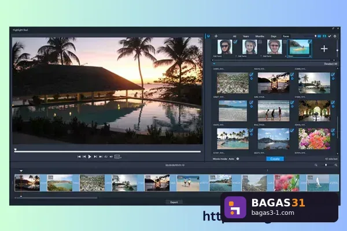
Task: Play the preview video
Action: (90, 157)
